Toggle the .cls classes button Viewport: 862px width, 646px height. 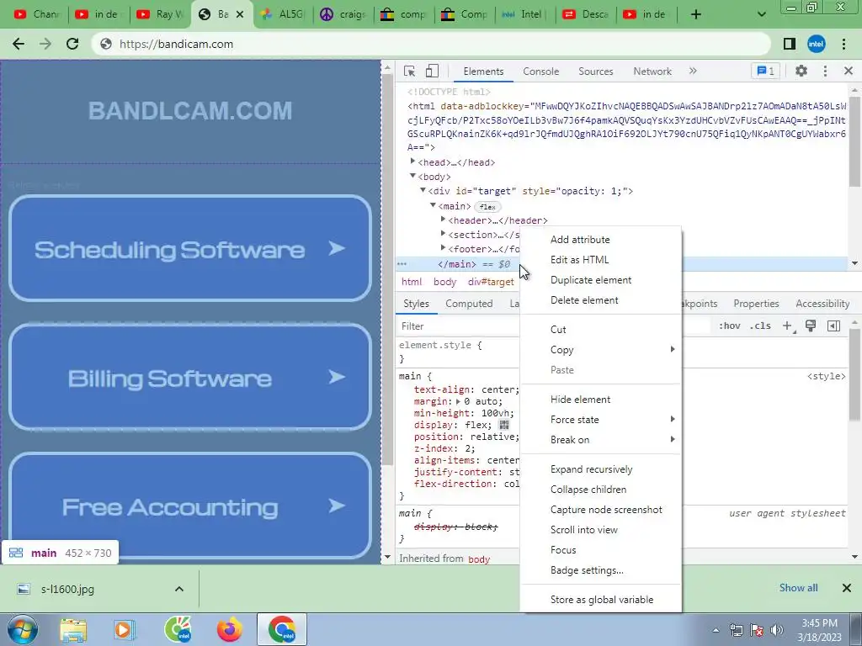760,326
